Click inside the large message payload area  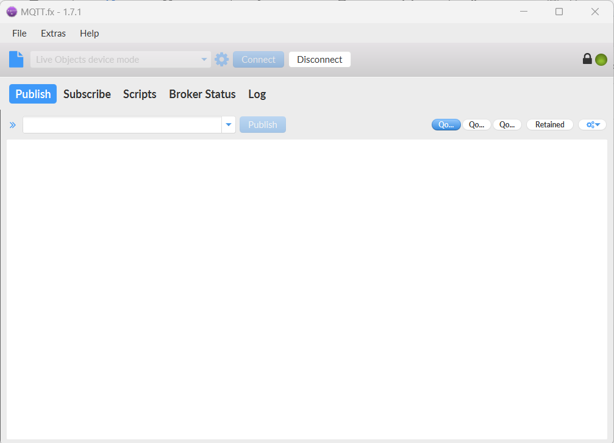(307, 289)
